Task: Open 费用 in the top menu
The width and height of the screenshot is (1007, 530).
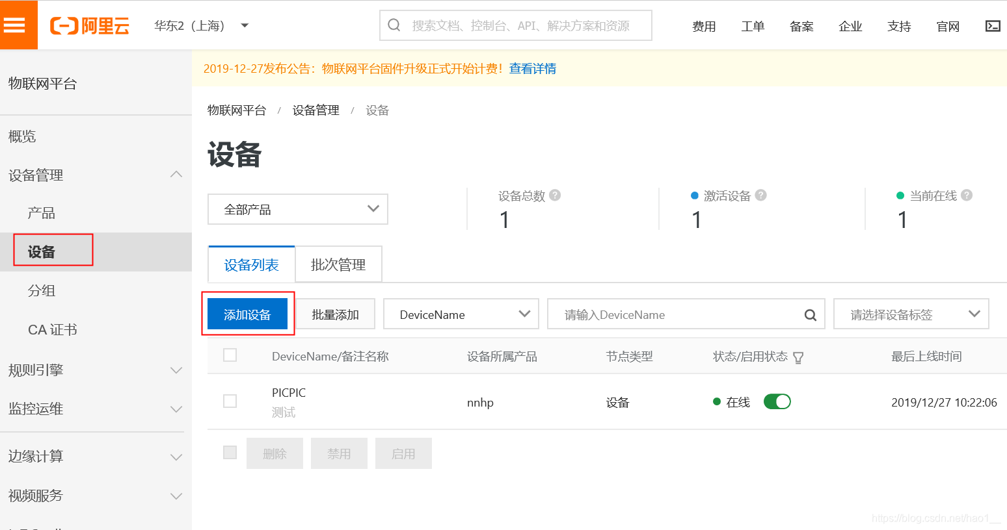Action: click(x=704, y=27)
